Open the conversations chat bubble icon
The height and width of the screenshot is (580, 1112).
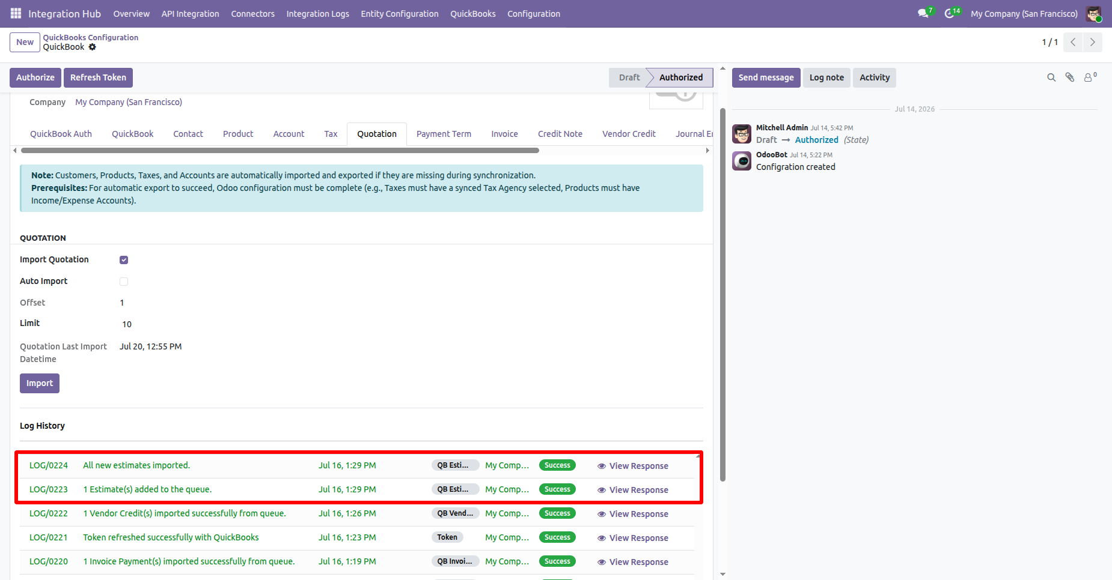point(924,13)
